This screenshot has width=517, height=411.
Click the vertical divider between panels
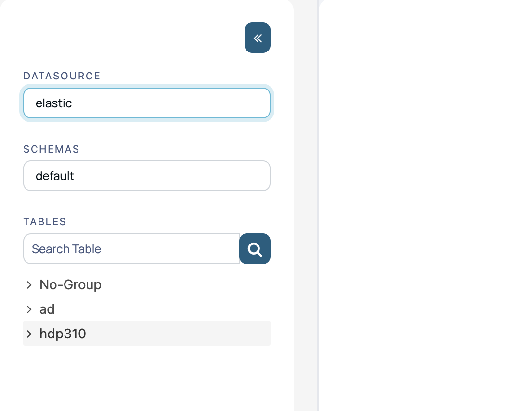click(318, 205)
